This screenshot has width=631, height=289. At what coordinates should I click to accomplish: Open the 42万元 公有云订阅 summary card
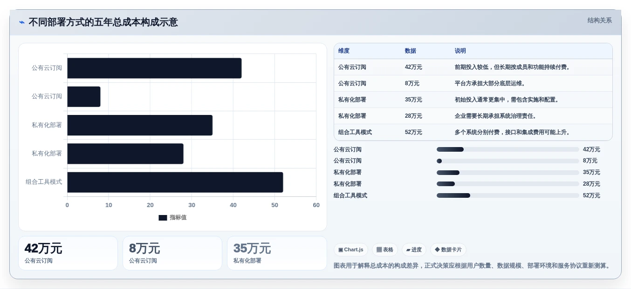coord(68,253)
